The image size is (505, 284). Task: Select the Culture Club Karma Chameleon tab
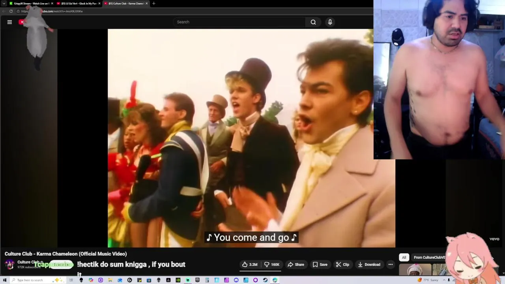125,4
